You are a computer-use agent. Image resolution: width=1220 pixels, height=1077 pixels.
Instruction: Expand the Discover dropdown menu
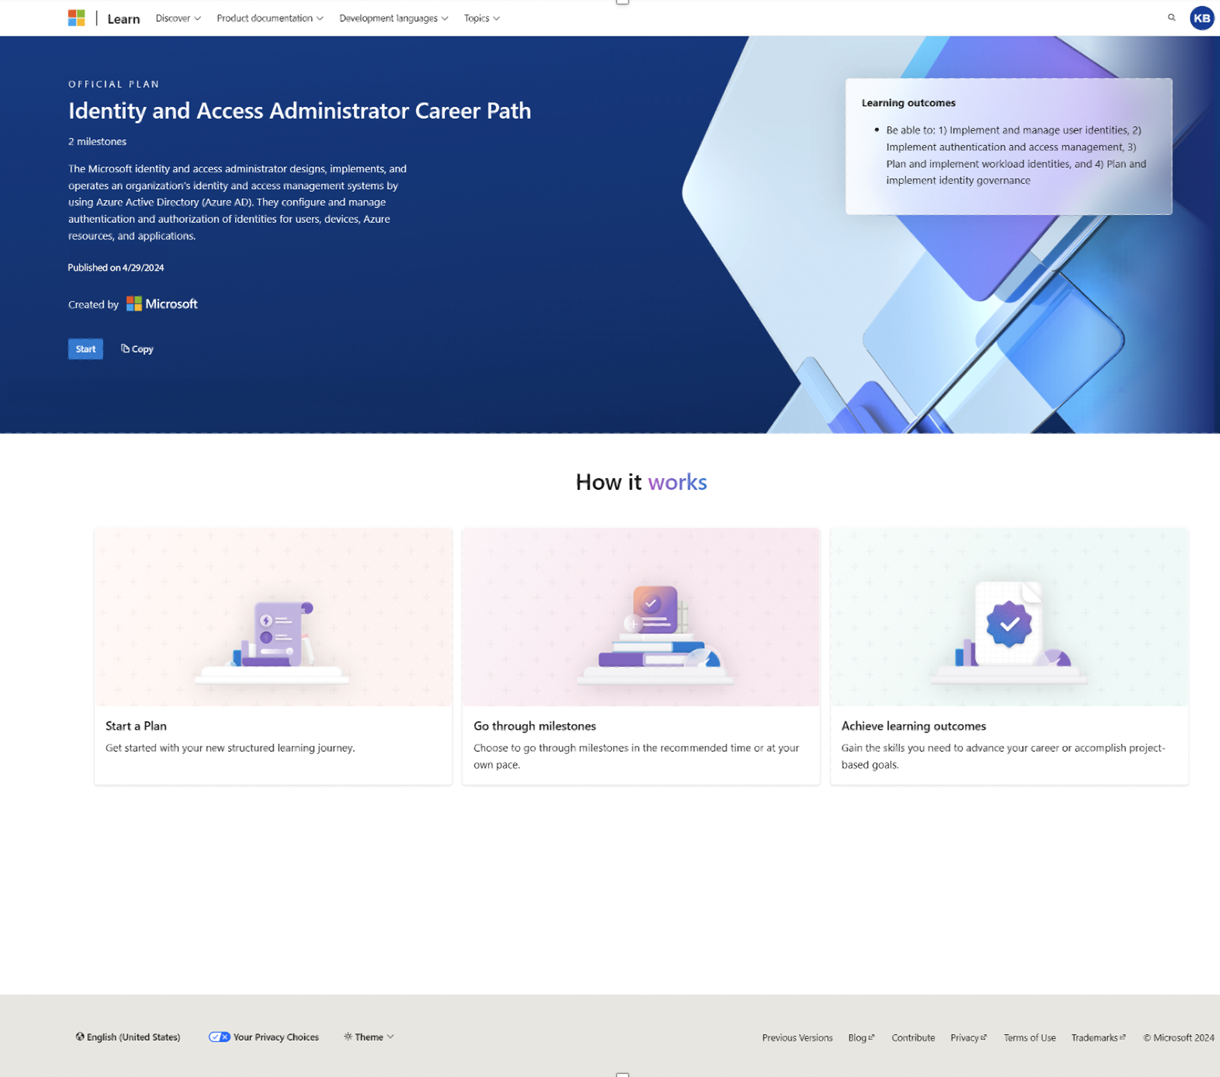coord(177,18)
